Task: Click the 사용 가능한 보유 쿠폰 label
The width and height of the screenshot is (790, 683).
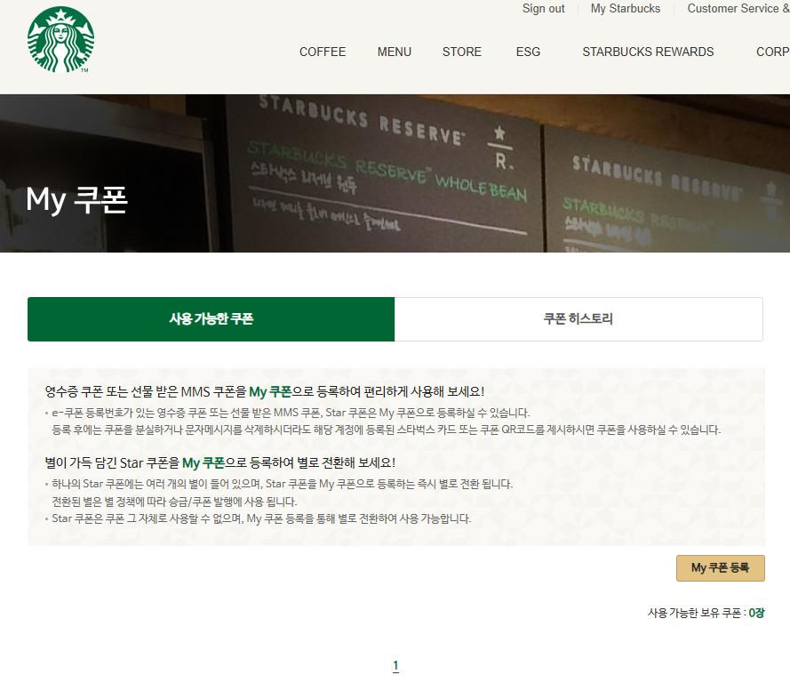Action: click(x=697, y=613)
